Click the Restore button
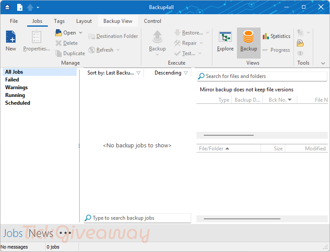 [x=189, y=33]
